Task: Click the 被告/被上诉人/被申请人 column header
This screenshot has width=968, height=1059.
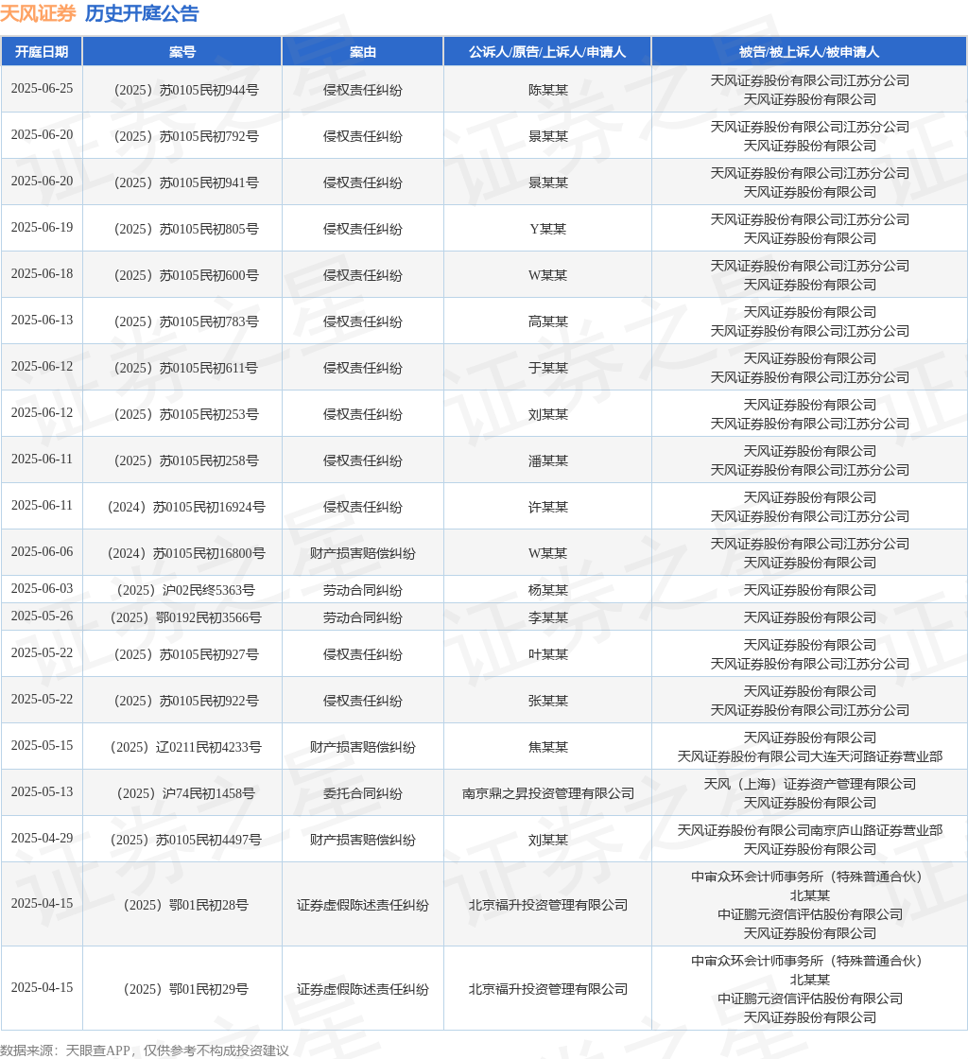Action: coord(809,52)
